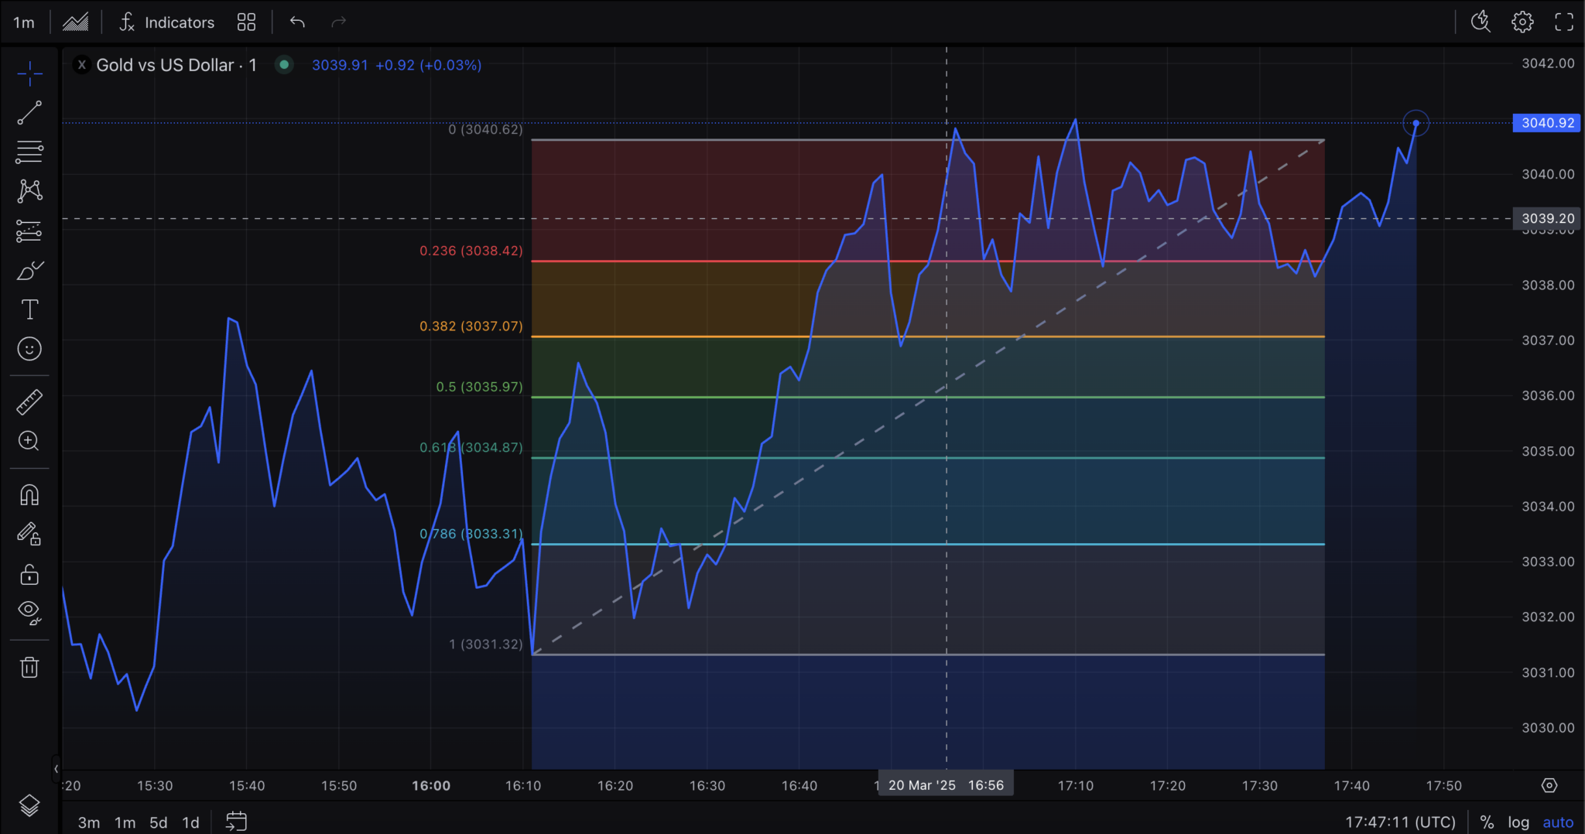Enable magnet mode in the toolbar
This screenshot has height=834, width=1585.
coord(29,494)
